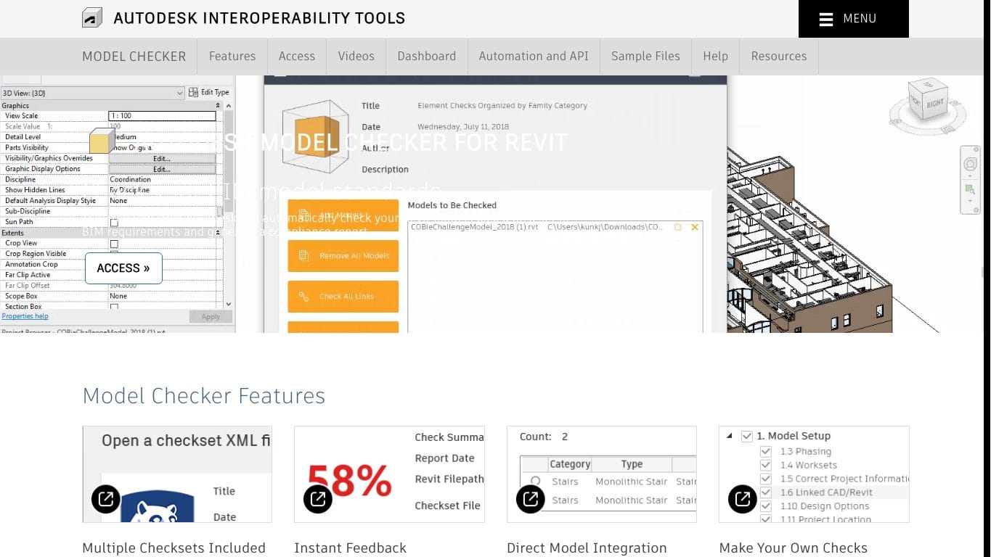Click the Direct Model Integration title

587,548
